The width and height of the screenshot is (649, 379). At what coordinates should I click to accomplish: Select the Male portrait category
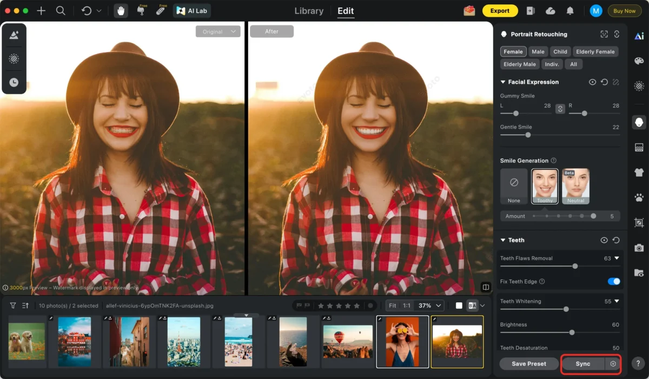[538, 52]
